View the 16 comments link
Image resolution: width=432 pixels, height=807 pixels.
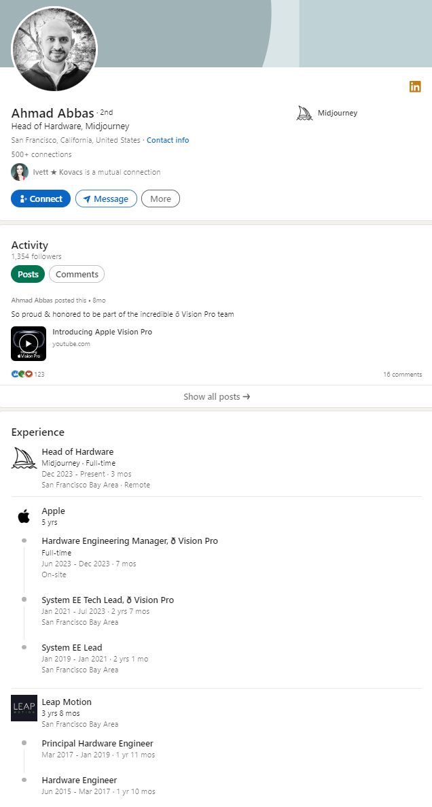[x=402, y=375]
